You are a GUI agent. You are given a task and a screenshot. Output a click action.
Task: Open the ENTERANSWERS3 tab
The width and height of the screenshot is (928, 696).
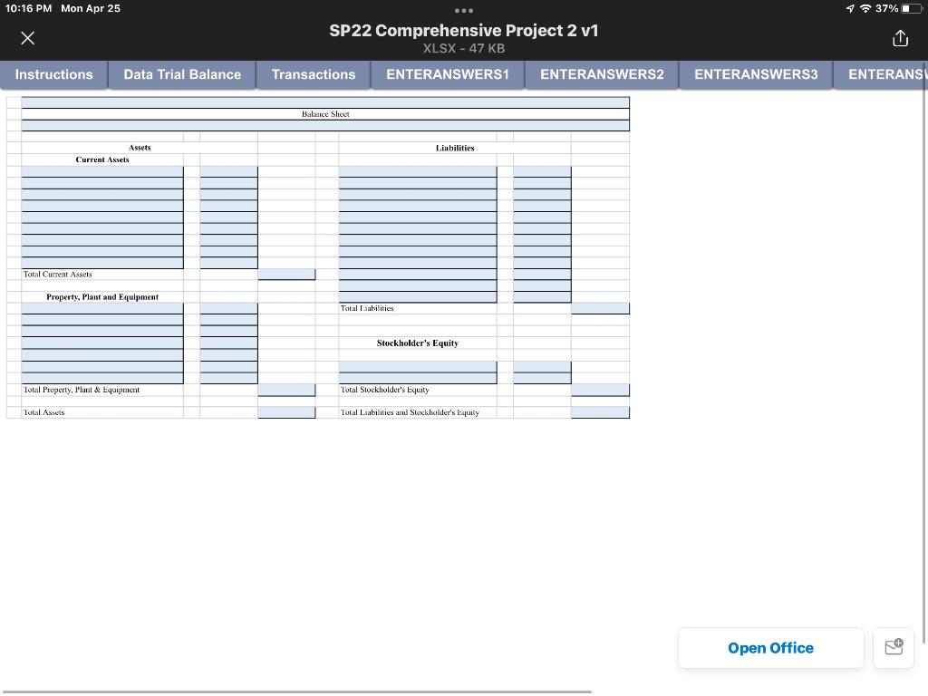(756, 74)
